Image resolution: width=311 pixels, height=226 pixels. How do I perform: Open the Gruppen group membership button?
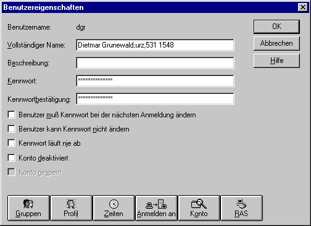point(28,208)
